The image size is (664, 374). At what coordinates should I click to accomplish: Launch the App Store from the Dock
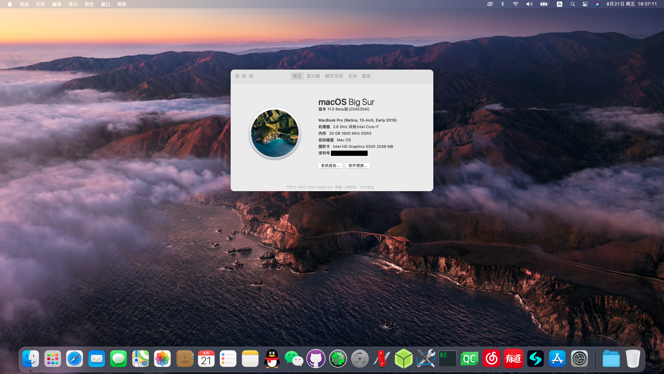[557, 359]
